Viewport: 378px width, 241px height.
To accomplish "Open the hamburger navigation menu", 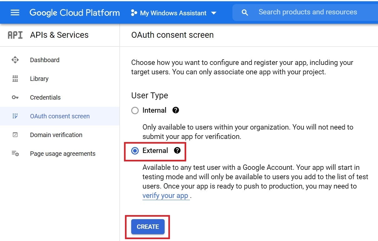I will [x=15, y=12].
